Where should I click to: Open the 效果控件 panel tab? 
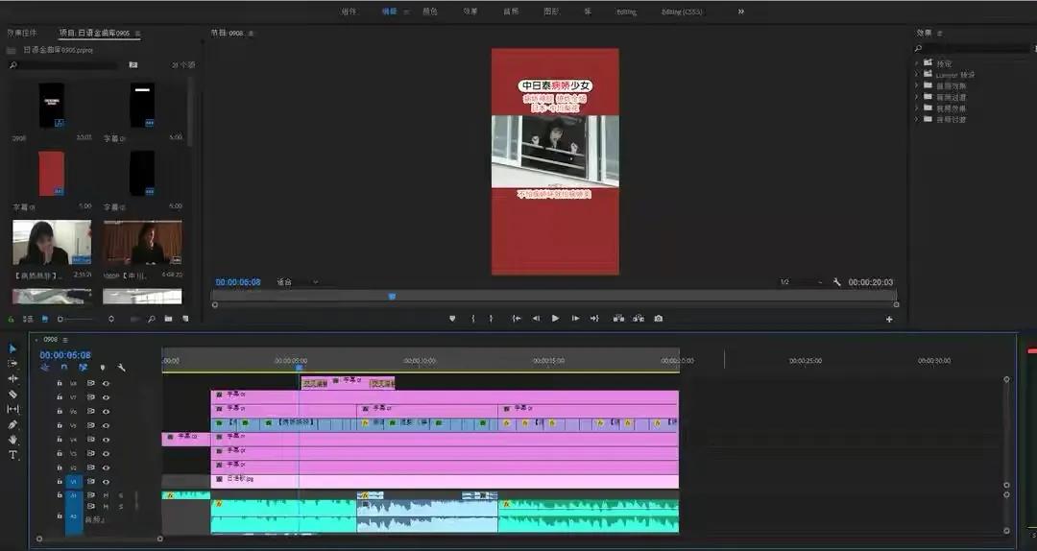tap(22, 33)
